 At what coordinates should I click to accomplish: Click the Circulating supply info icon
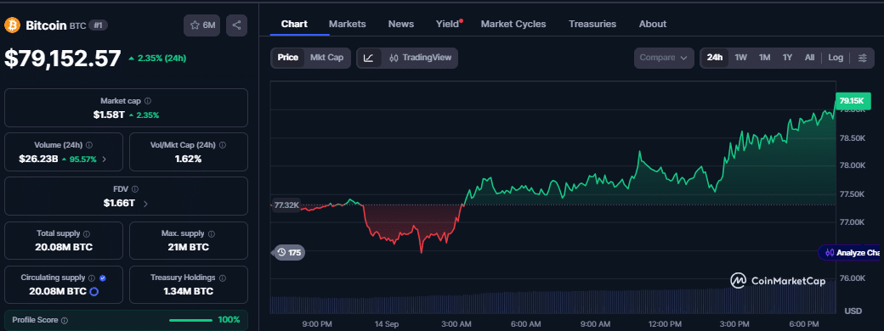[x=91, y=278]
